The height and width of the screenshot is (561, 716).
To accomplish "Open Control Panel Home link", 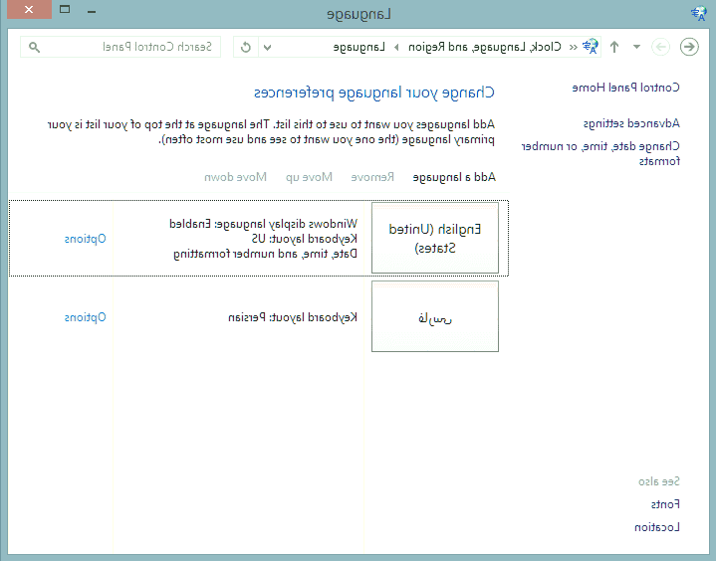I will [x=625, y=88].
